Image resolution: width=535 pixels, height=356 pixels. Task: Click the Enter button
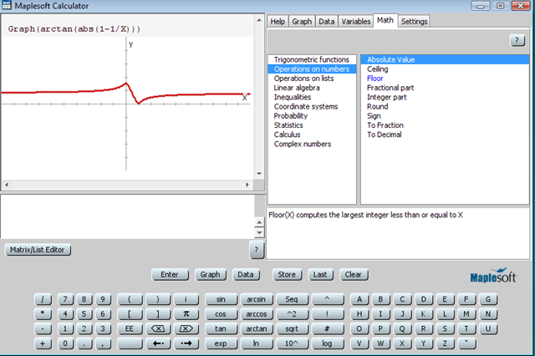click(x=170, y=274)
